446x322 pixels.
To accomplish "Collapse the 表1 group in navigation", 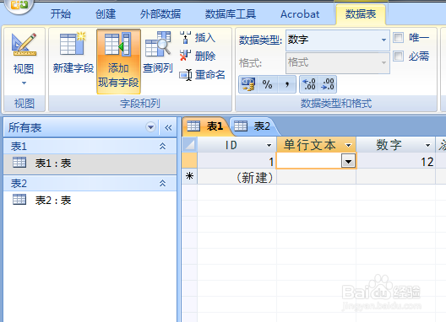I will (x=162, y=146).
